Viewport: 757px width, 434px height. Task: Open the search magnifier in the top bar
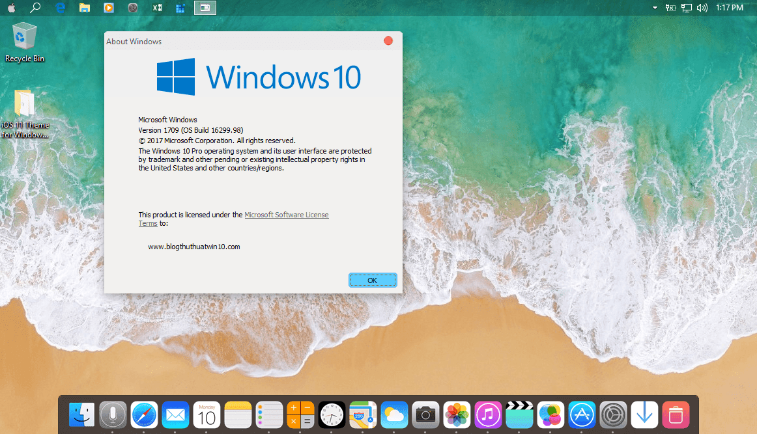pos(35,8)
